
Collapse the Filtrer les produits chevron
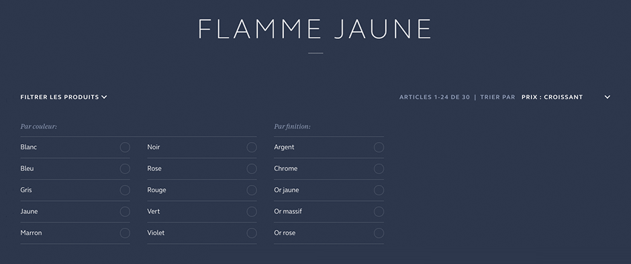pyautogui.click(x=104, y=97)
